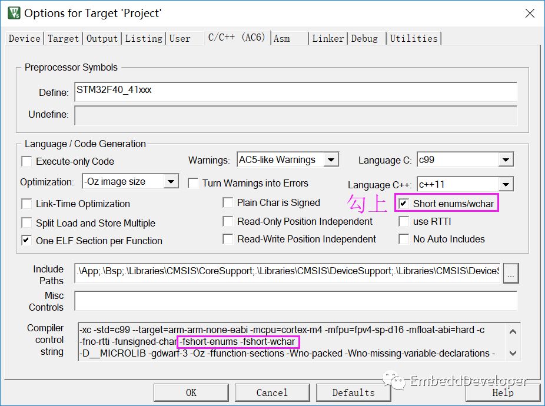Click the Include Paths browse button
The image size is (545, 406).
pyautogui.click(x=511, y=273)
